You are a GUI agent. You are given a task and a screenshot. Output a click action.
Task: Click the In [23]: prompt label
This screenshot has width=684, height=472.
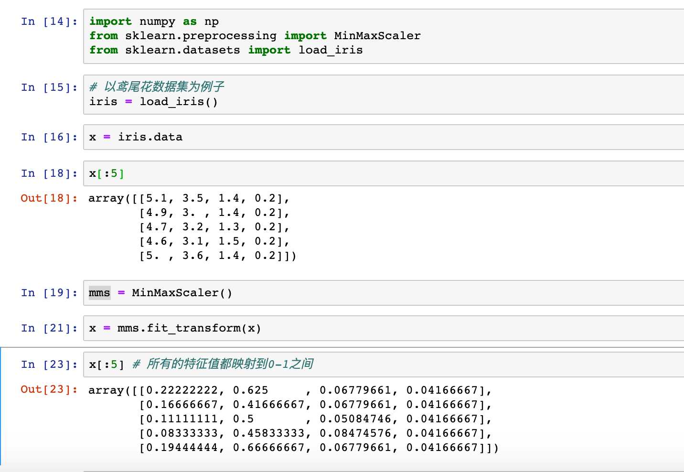(x=49, y=365)
